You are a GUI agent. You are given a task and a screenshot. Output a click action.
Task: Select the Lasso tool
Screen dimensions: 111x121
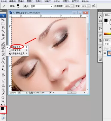[3, 27]
